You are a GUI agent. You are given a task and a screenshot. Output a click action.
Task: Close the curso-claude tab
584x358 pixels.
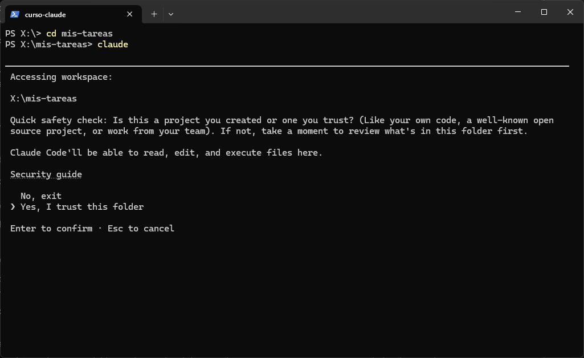(129, 14)
